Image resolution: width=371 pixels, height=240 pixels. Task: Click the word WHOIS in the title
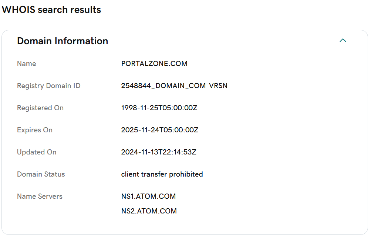click(18, 10)
